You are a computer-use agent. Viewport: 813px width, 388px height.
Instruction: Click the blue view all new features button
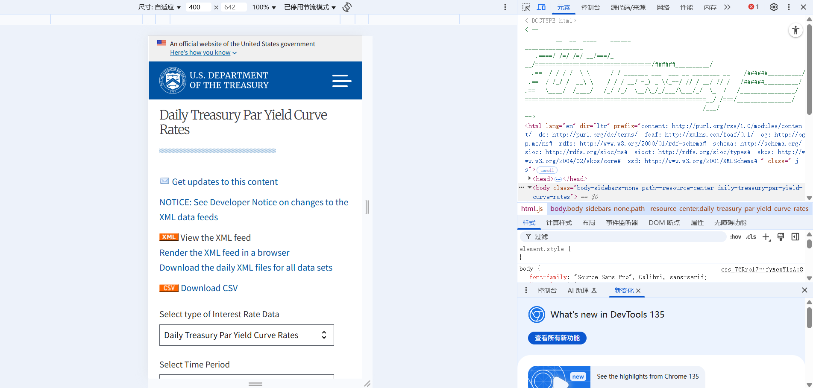coord(557,338)
